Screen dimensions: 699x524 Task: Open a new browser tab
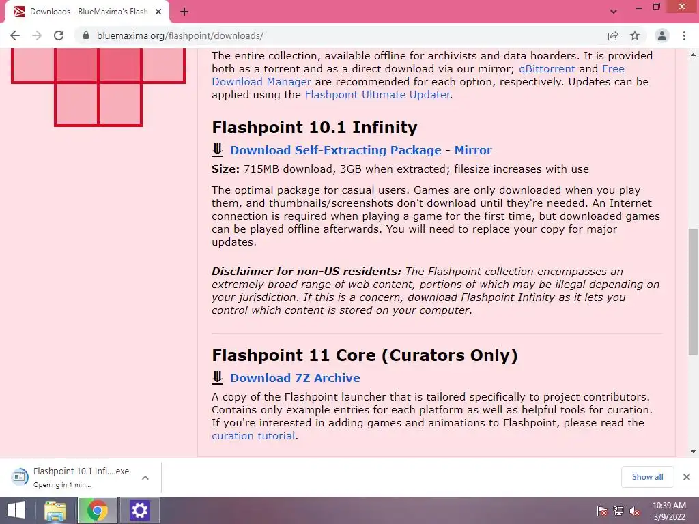coord(184,12)
